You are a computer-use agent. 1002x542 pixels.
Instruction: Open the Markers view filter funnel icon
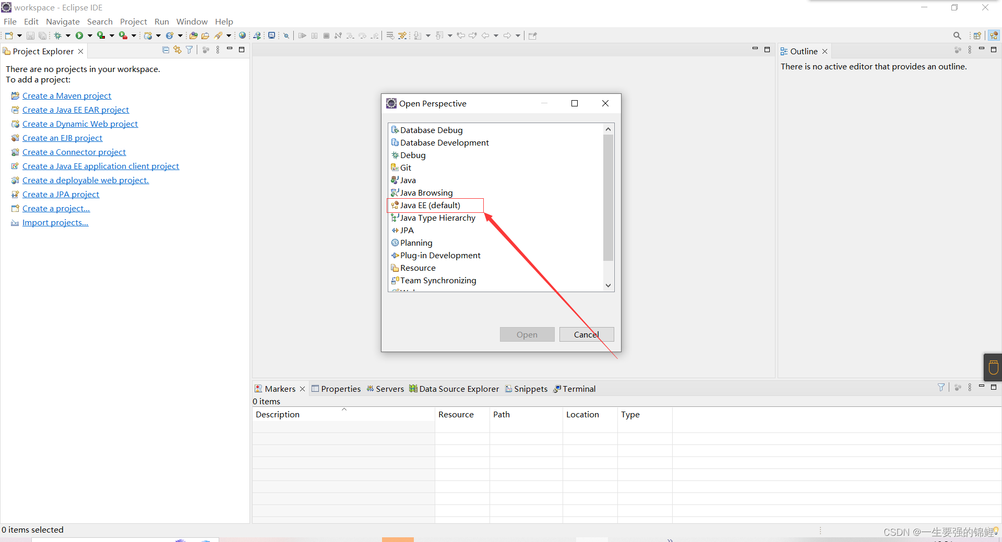(941, 387)
